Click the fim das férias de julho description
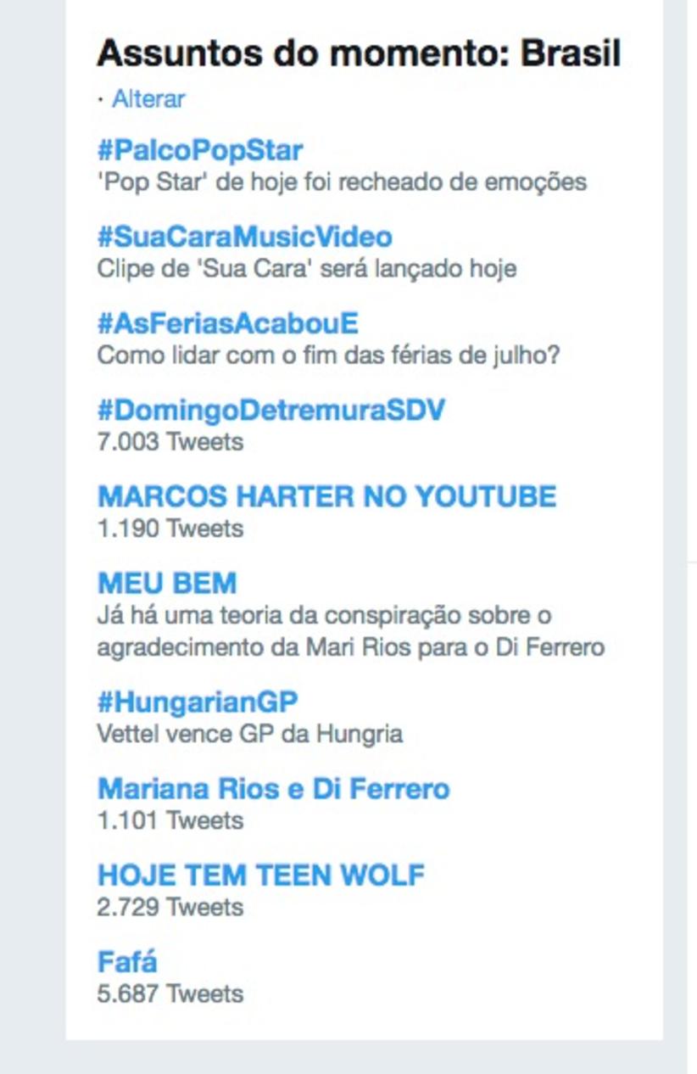Image resolution: width=697 pixels, height=1074 pixels. 328,355
